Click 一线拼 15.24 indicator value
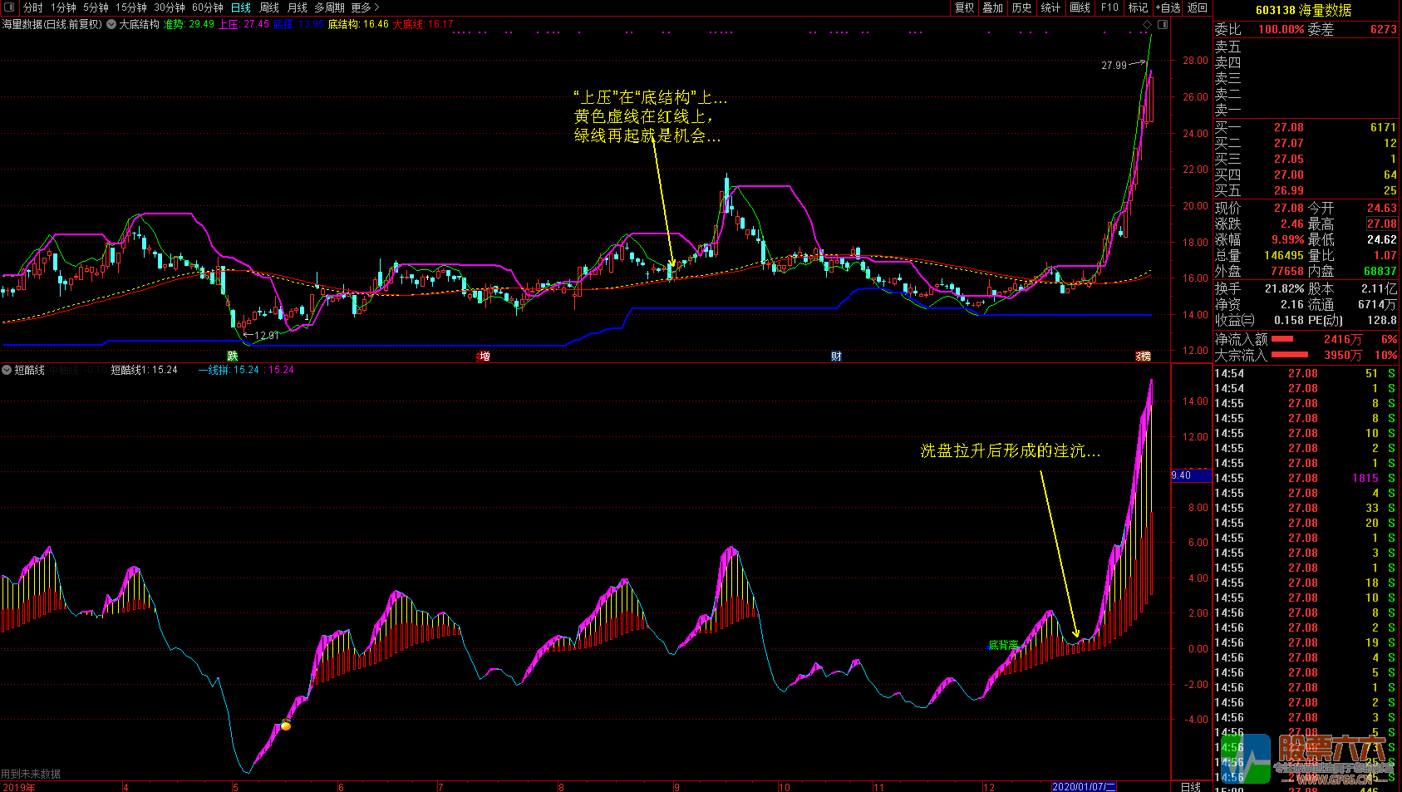 (x=229, y=370)
